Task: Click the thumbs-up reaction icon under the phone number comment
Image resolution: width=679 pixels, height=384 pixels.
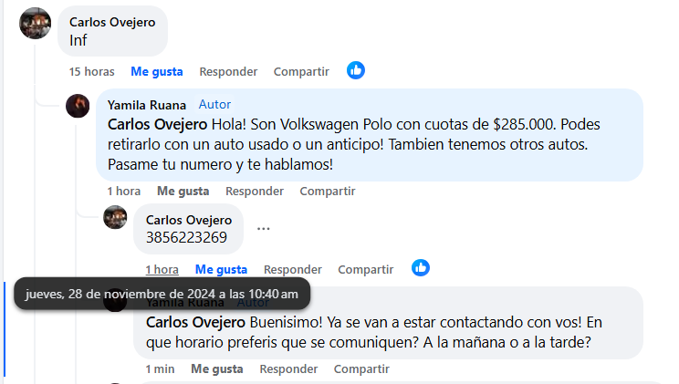Action: (x=420, y=268)
